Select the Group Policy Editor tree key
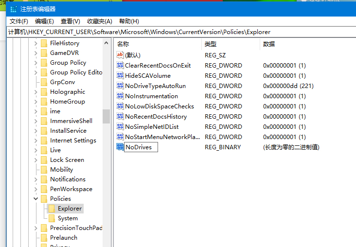 (76, 72)
